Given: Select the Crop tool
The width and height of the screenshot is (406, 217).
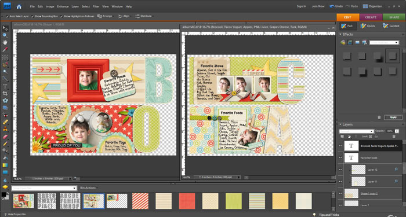Looking at the screenshot, I should coord(5,94).
